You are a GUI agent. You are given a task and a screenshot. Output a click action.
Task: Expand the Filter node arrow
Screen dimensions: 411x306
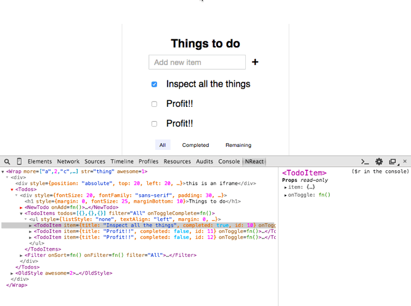click(21, 255)
